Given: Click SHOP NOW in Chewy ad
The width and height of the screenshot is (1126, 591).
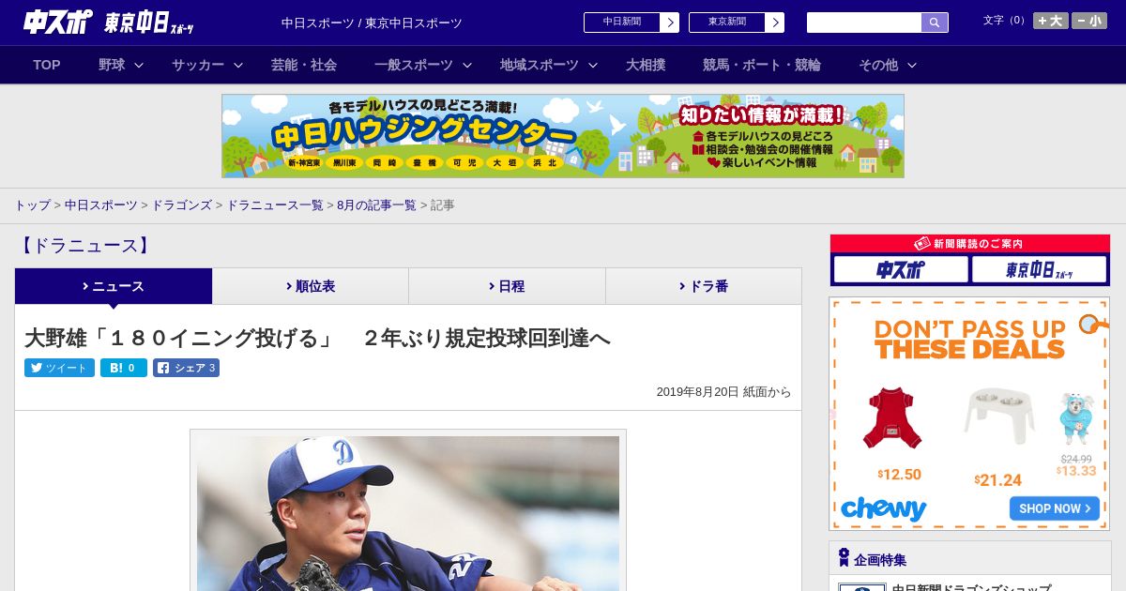Looking at the screenshot, I should [x=1055, y=508].
